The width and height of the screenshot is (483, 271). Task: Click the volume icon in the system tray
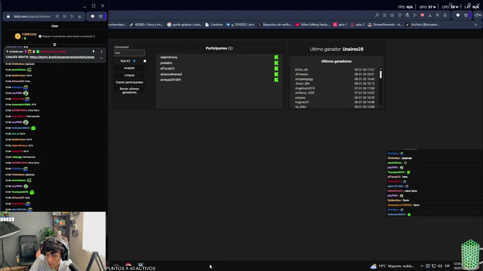(x=440, y=266)
